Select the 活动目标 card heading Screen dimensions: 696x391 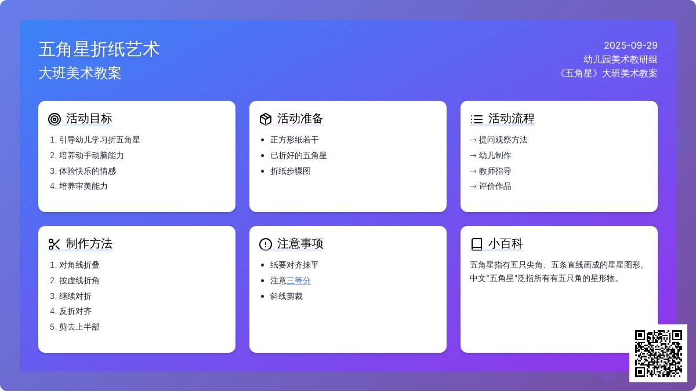click(x=89, y=119)
